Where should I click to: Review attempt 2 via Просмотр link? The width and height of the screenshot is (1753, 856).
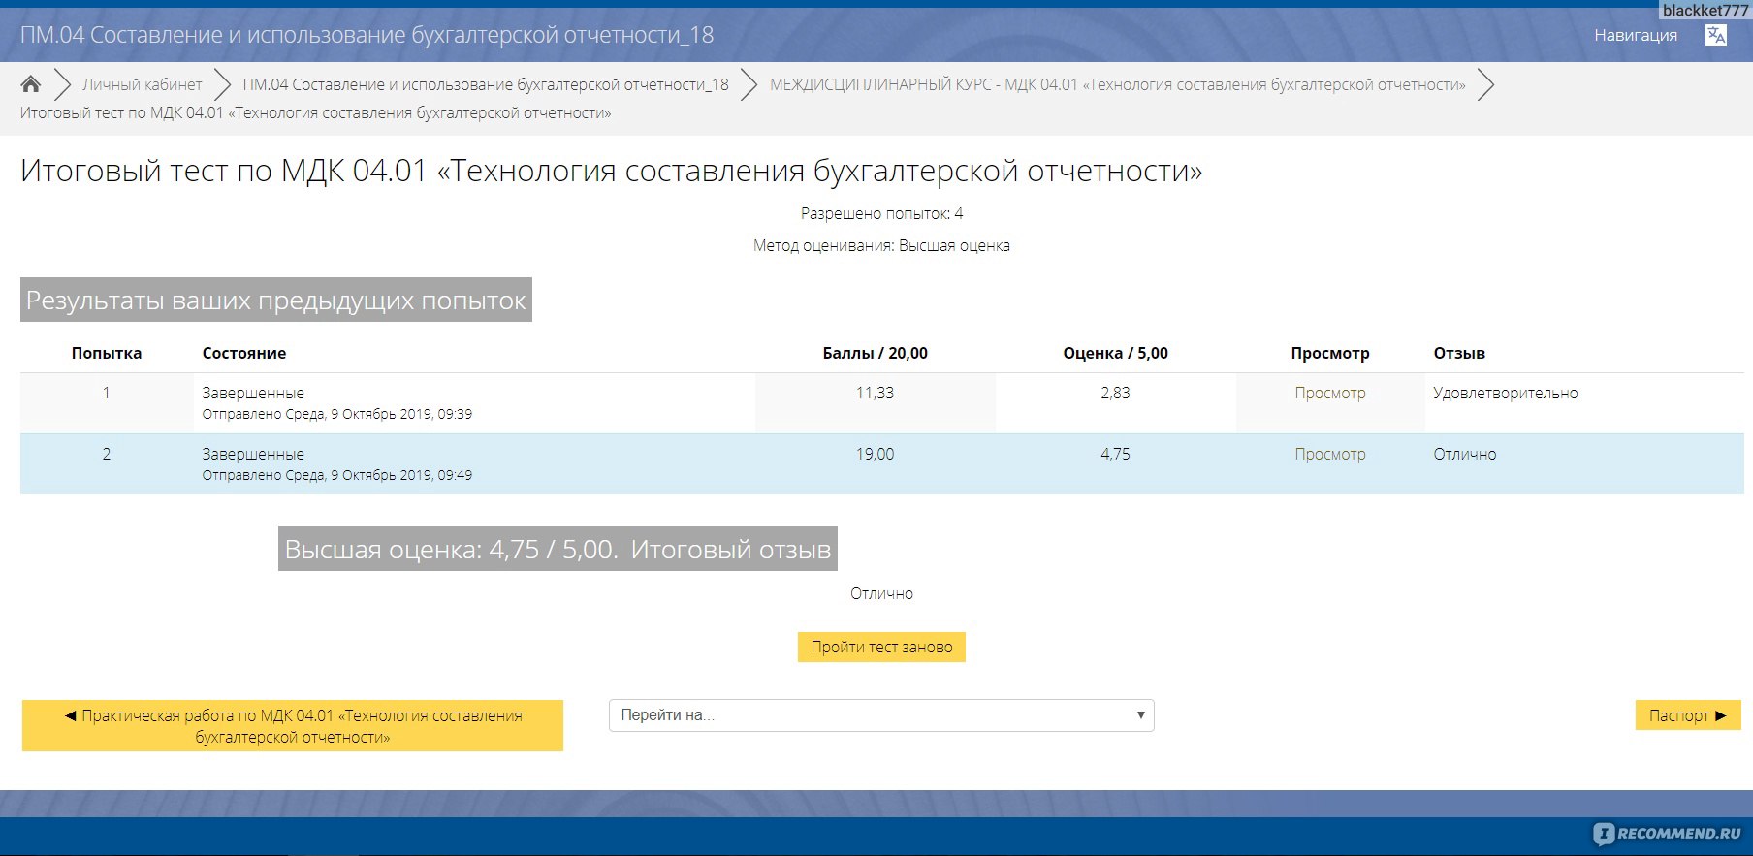tap(1330, 454)
